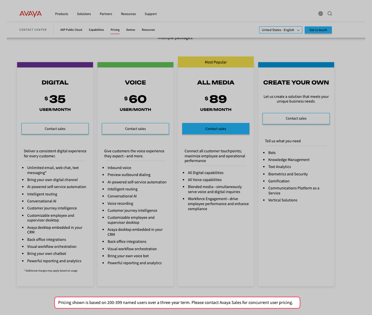
Task: Click Contact sales under All Media plan
Action: pos(216,129)
